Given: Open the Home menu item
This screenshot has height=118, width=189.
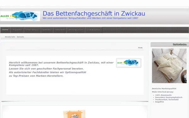Looking at the screenshot, I should [5, 30].
